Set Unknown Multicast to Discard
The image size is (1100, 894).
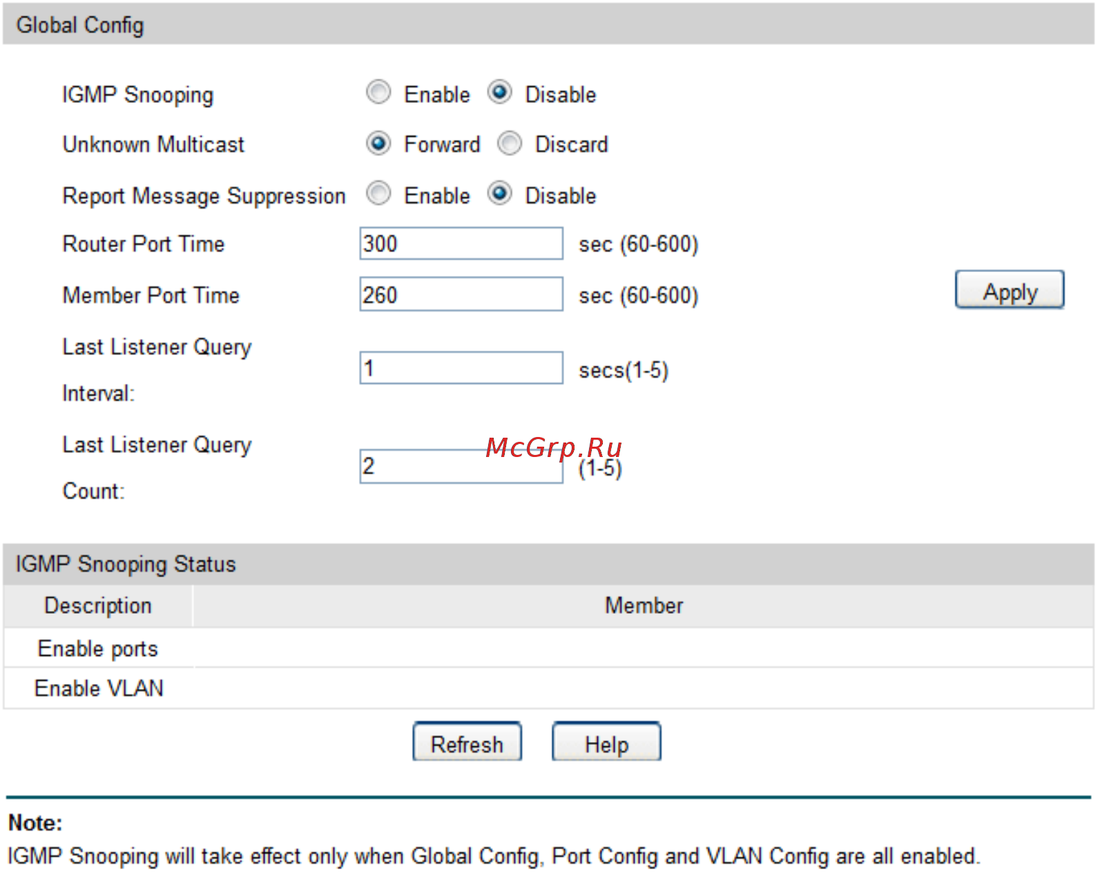[x=510, y=144]
